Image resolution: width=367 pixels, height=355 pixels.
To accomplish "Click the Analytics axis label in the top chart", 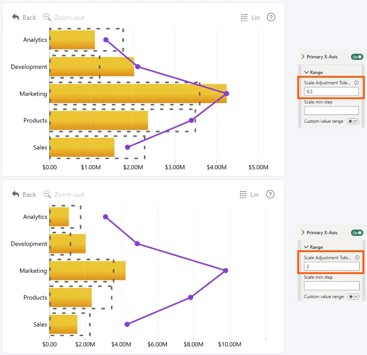I will click(x=35, y=40).
